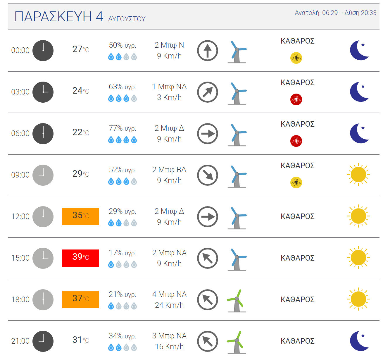The height and width of the screenshot is (358, 383).
Task: Click the ΚΑΘΑΡΟΣ label at 21:00
Action: pos(298,341)
